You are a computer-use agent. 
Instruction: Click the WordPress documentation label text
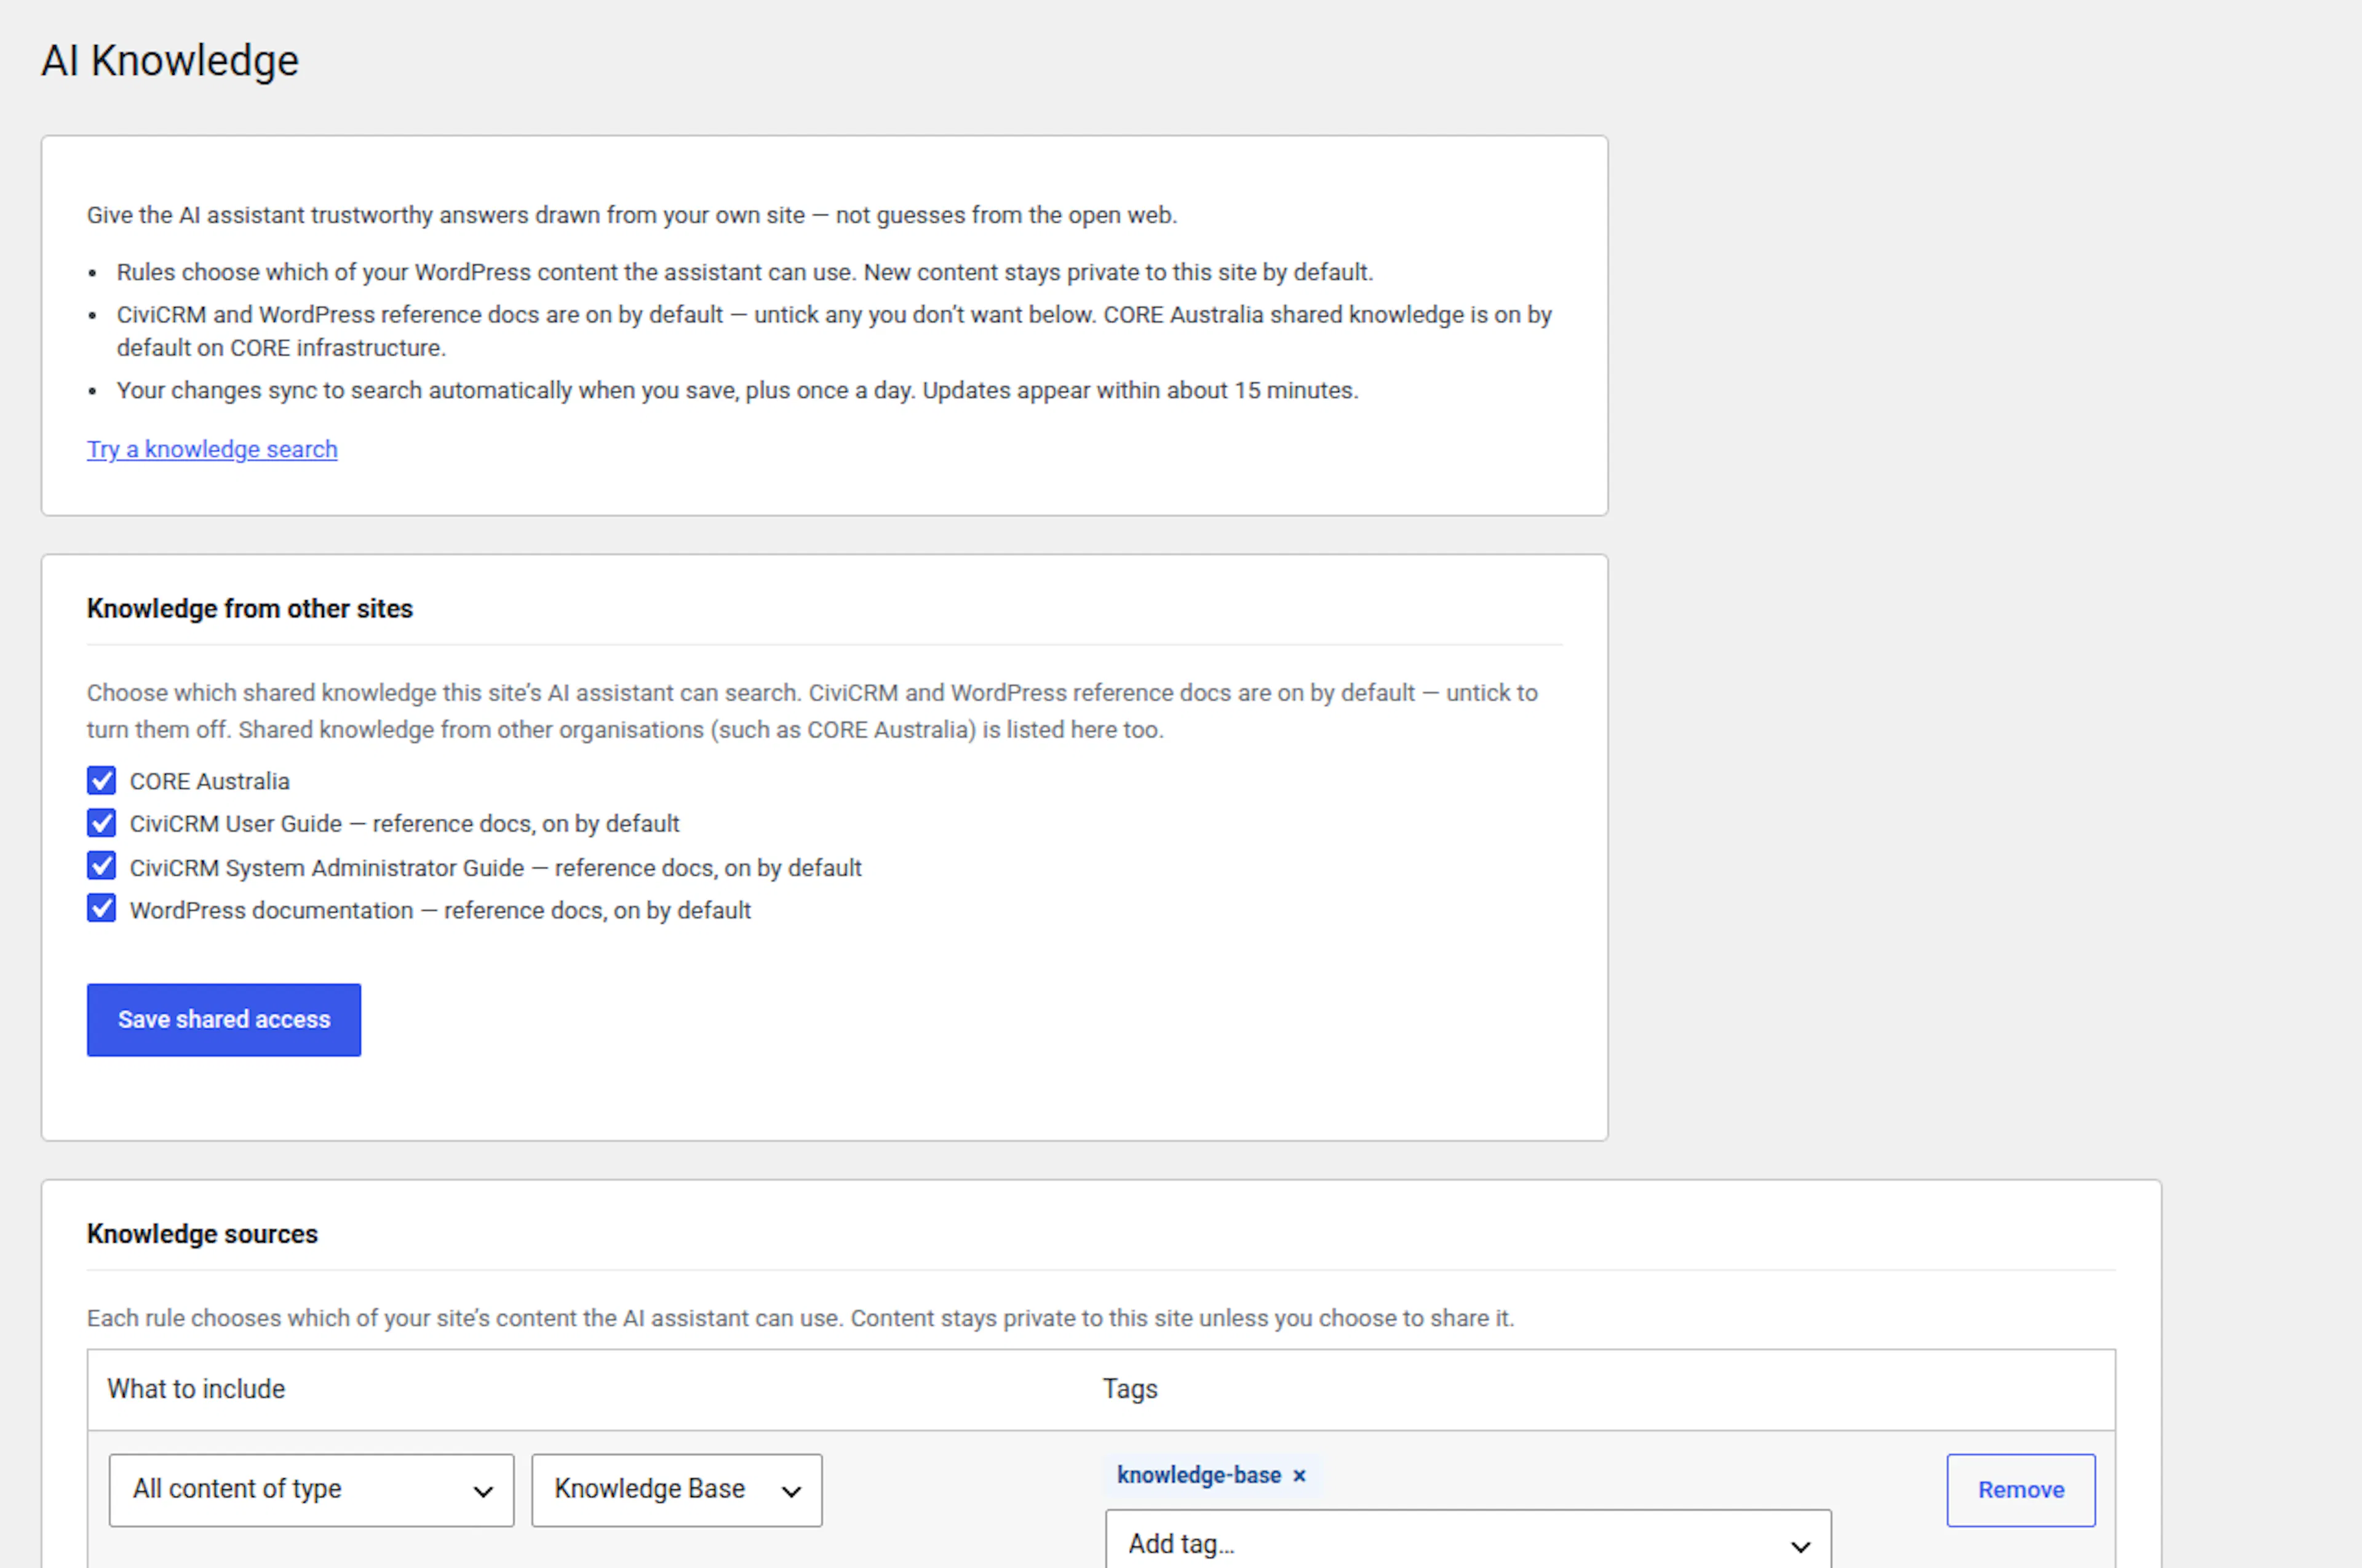point(440,910)
